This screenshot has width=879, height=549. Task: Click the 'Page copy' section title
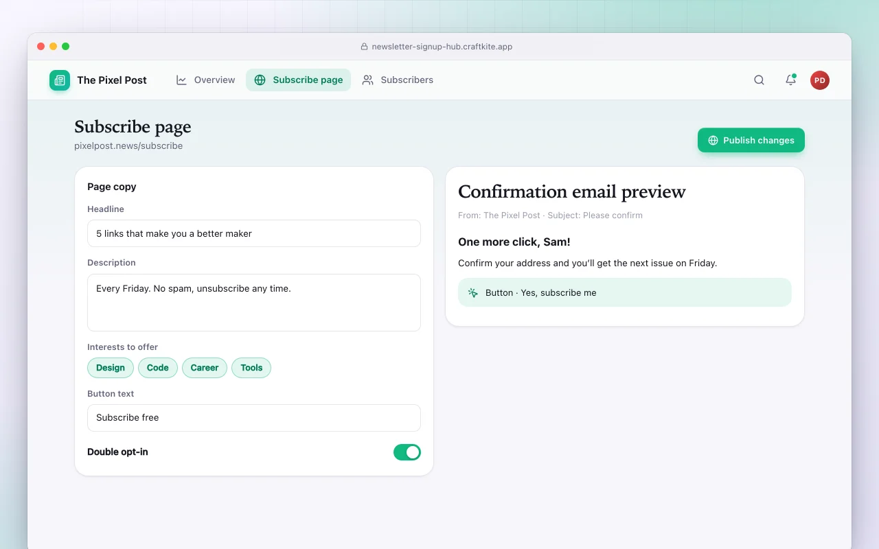[x=112, y=187]
